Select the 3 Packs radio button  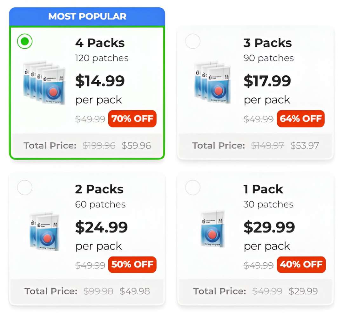193,41
